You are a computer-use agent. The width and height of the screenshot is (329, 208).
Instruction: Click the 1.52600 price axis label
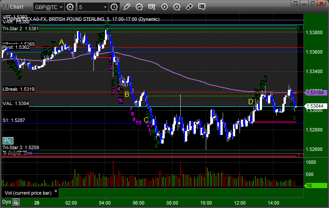coord(314,150)
